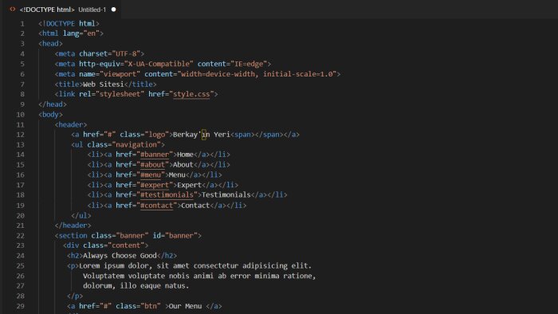
Task: Click the "content" class value
Action: click(126, 245)
